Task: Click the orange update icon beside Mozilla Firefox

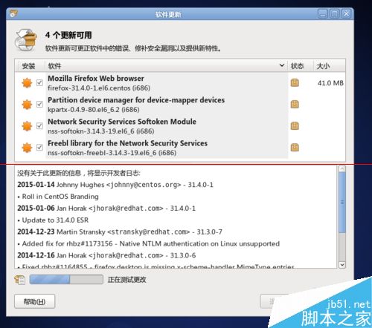Action: coord(27,83)
